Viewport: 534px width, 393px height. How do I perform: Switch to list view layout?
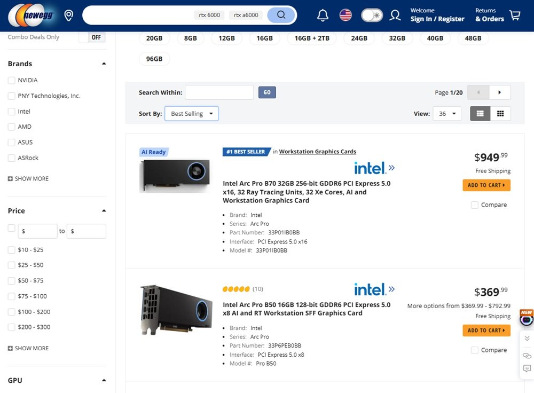[480, 114]
